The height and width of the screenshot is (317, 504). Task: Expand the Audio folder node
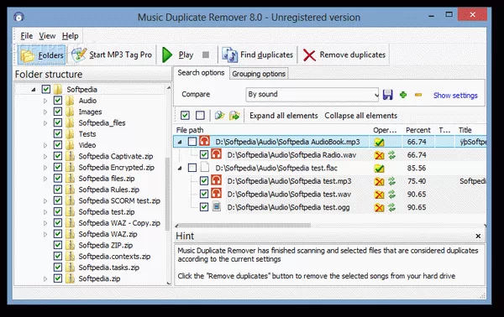tap(45, 101)
